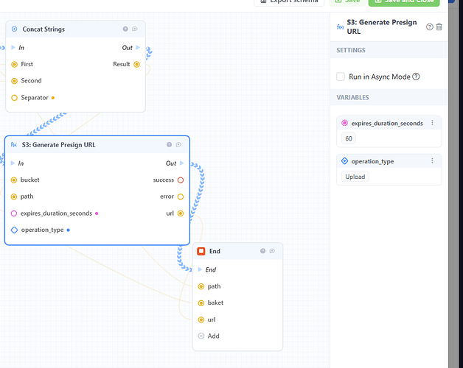
Task: Click the blue operation_type diamond icon in panel
Action: pyautogui.click(x=344, y=161)
